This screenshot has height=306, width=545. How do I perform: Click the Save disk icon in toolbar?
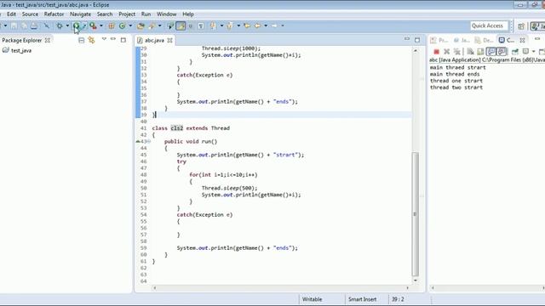tap(14, 25)
